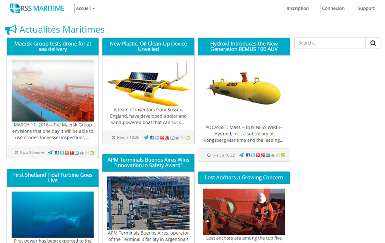Share Plastic Clean-Up article on Facebook

tap(152, 138)
